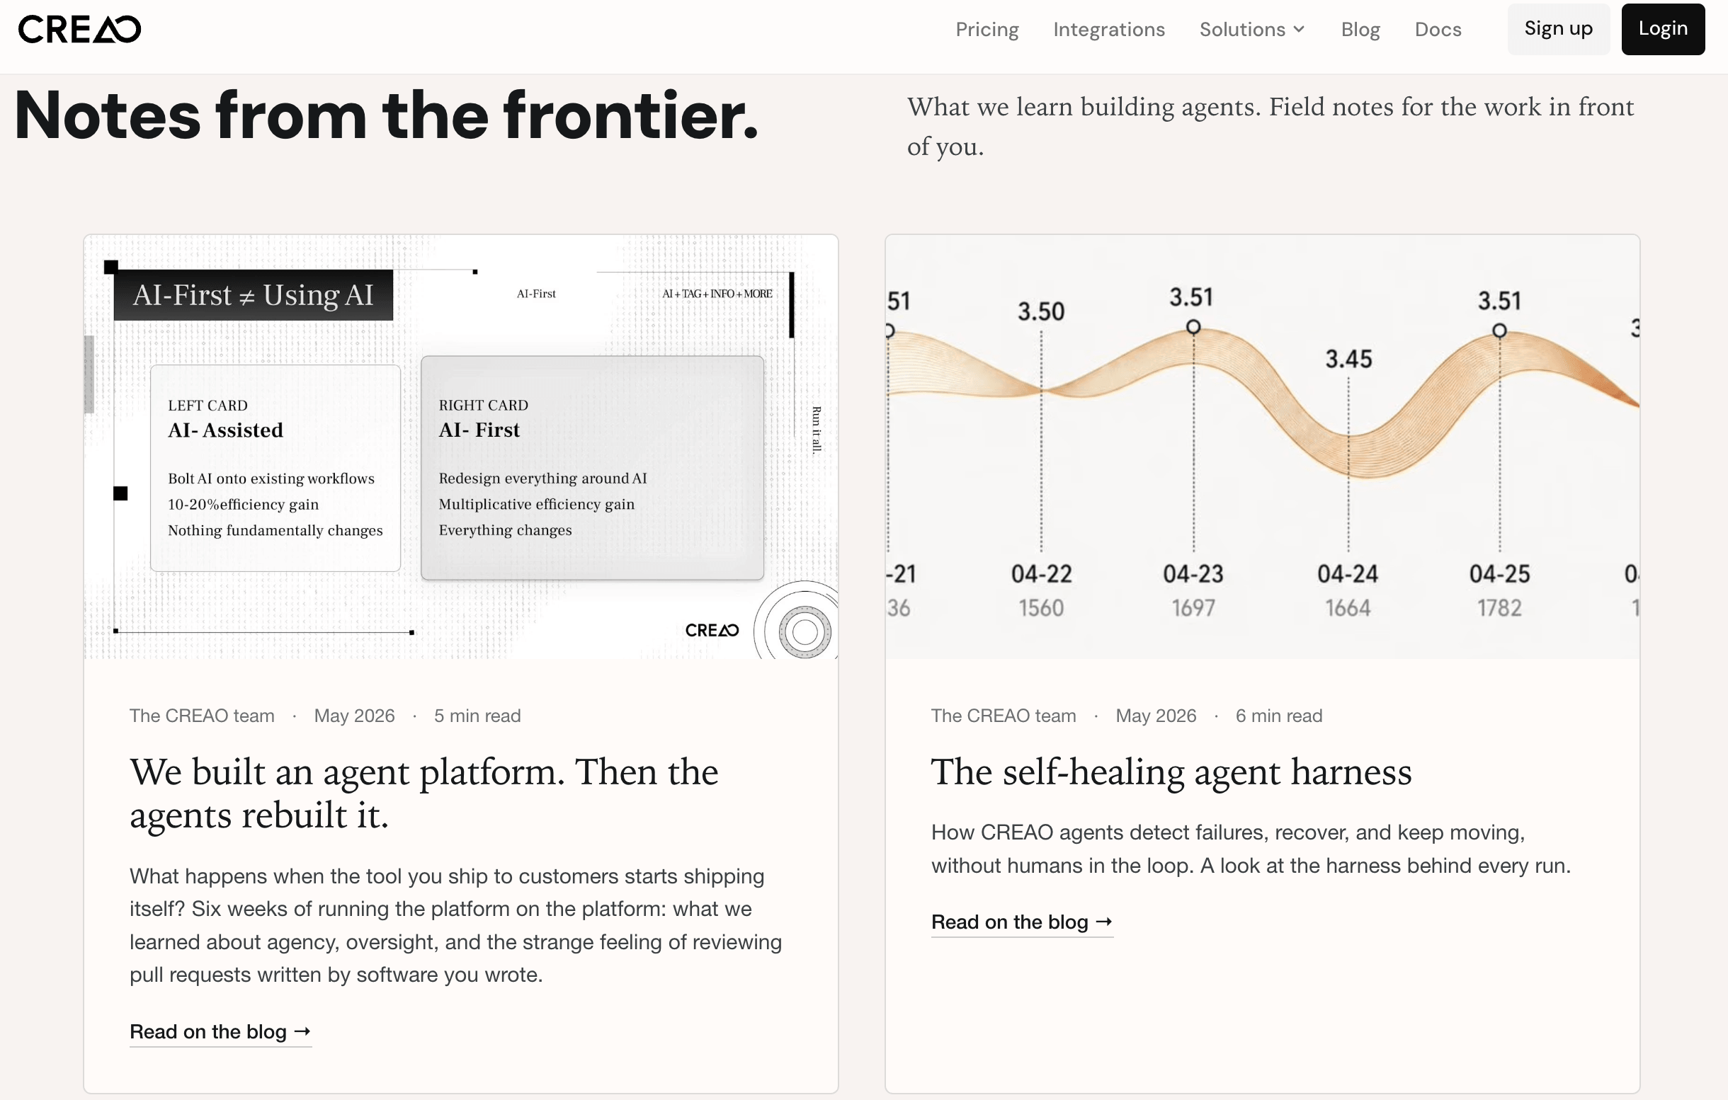Click the 04-23 data point marker on chart
This screenshot has height=1100, width=1728.
coord(1193,327)
